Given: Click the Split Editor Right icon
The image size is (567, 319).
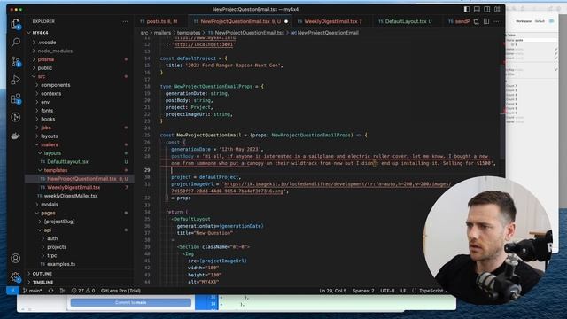Looking at the screenshot, I should tap(486, 21).
